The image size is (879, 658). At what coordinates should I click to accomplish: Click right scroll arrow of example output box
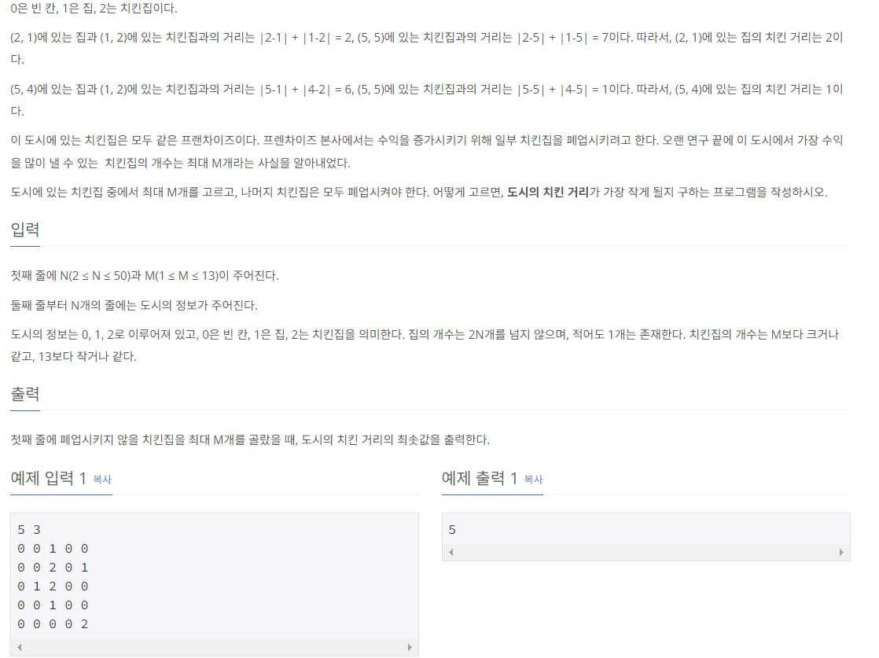[x=841, y=553]
